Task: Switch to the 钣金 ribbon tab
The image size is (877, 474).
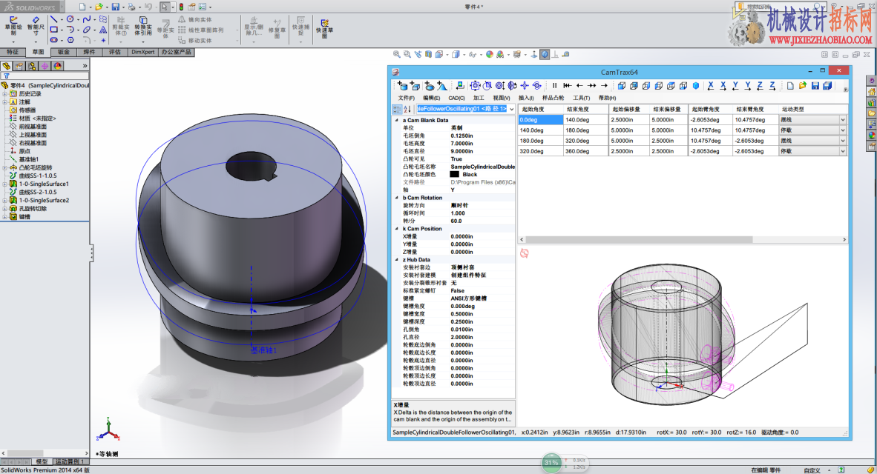Action: (x=64, y=52)
